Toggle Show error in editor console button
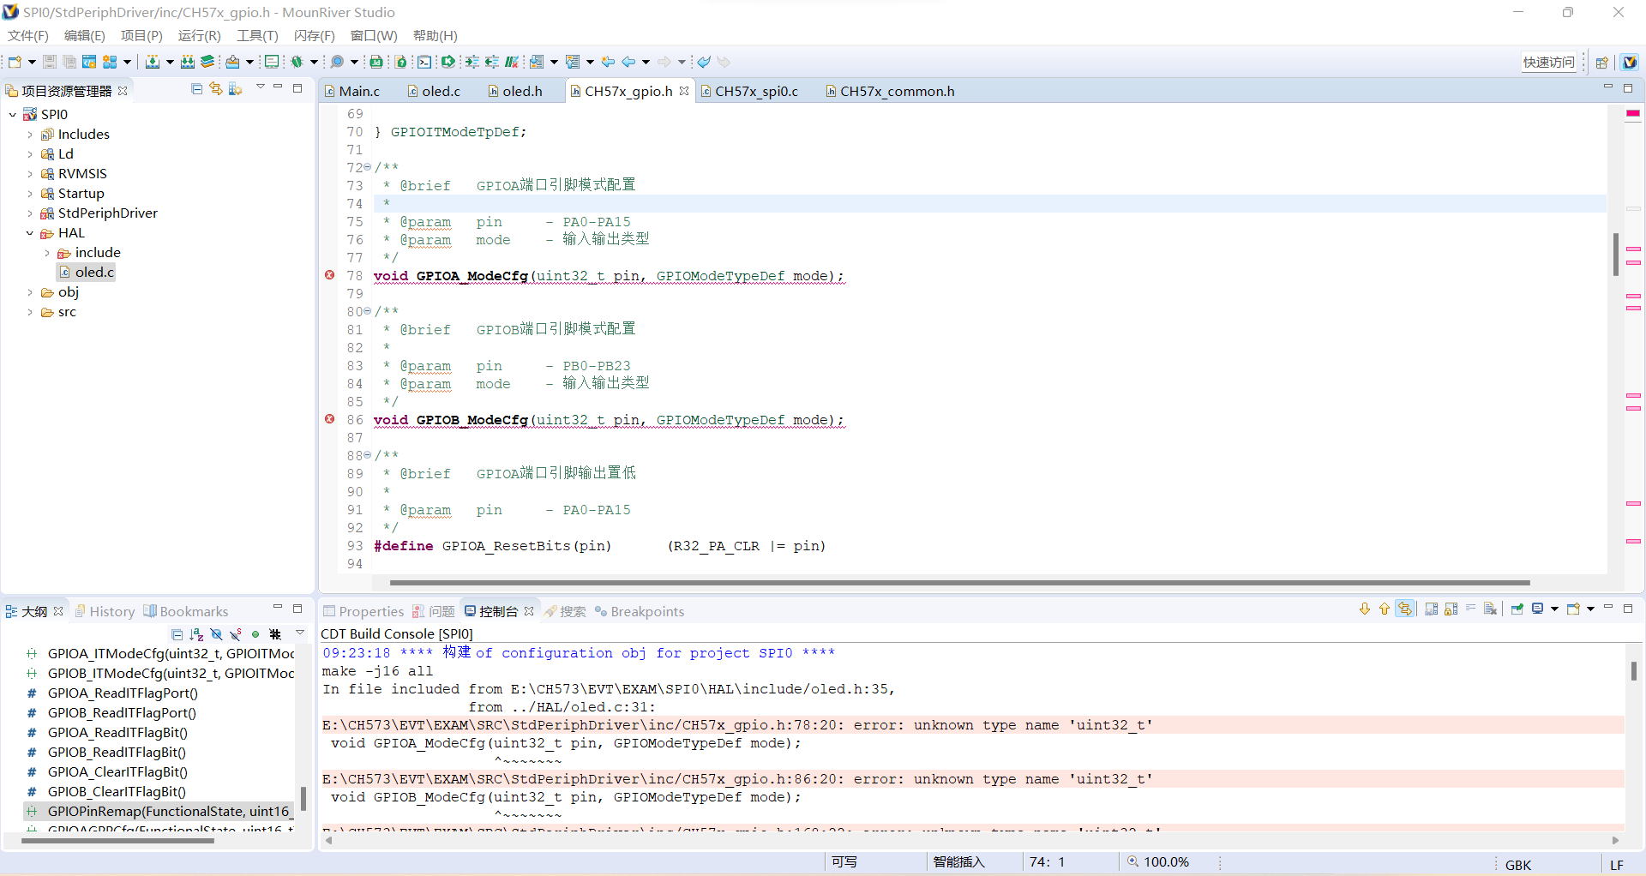Image resolution: width=1646 pixels, height=876 pixels. 1404,609
